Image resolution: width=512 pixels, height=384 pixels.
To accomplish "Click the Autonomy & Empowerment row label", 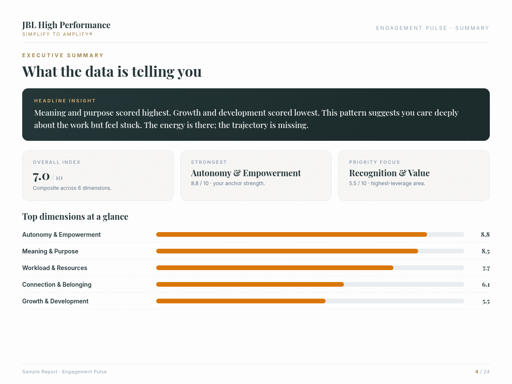I will (61, 235).
